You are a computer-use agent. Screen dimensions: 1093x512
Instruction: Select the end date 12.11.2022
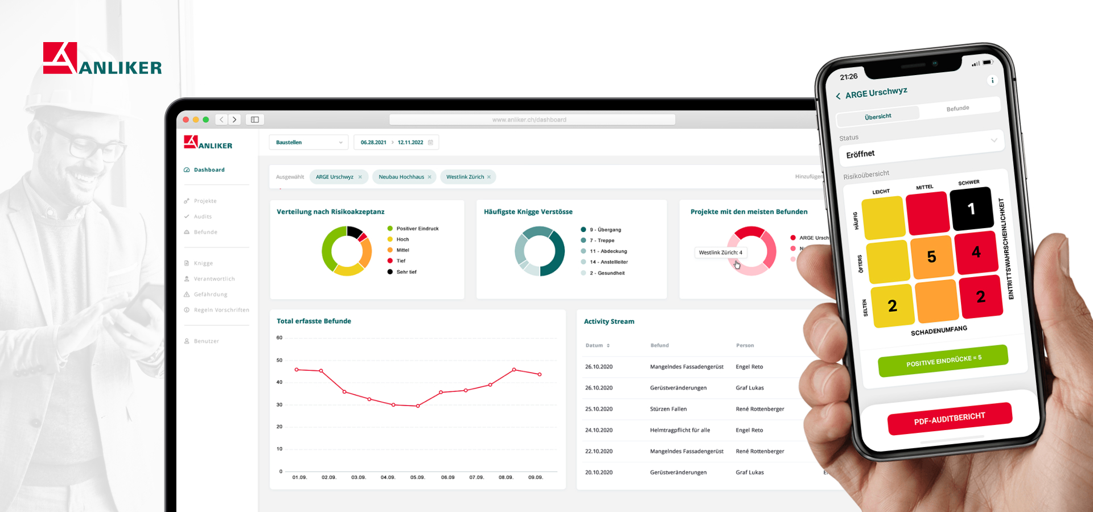(x=410, y=142)
